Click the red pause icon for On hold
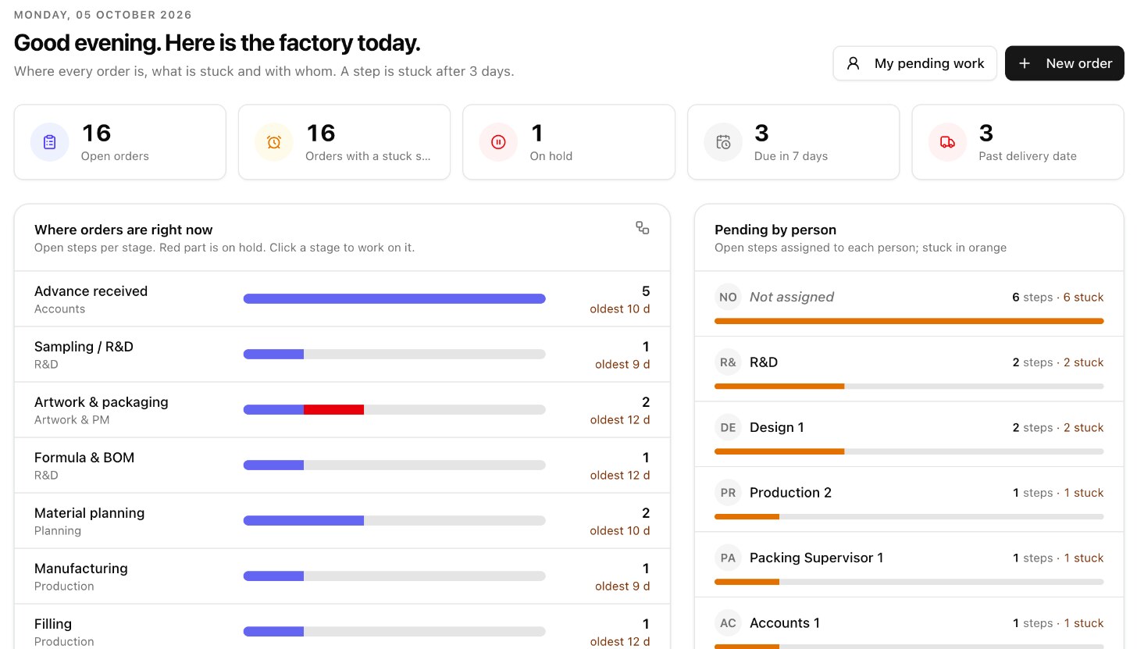 (498, 142)
